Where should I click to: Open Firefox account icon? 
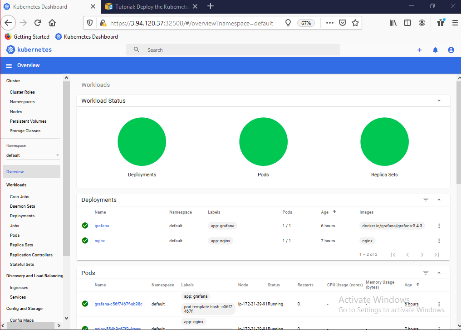click(422, 23)
